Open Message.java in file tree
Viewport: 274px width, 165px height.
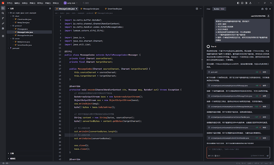[x=22, y=29]
